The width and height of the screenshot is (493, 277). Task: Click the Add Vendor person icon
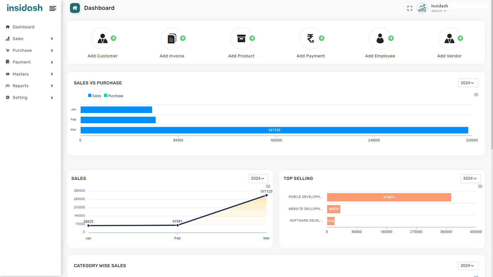pyautogui.click(x=450, y=39)
